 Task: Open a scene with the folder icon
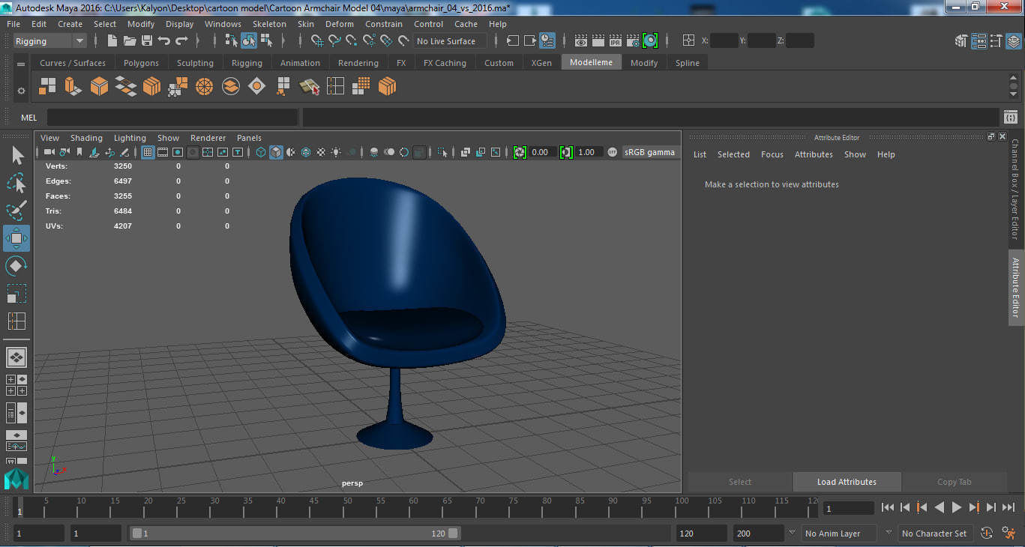point(130,40)
